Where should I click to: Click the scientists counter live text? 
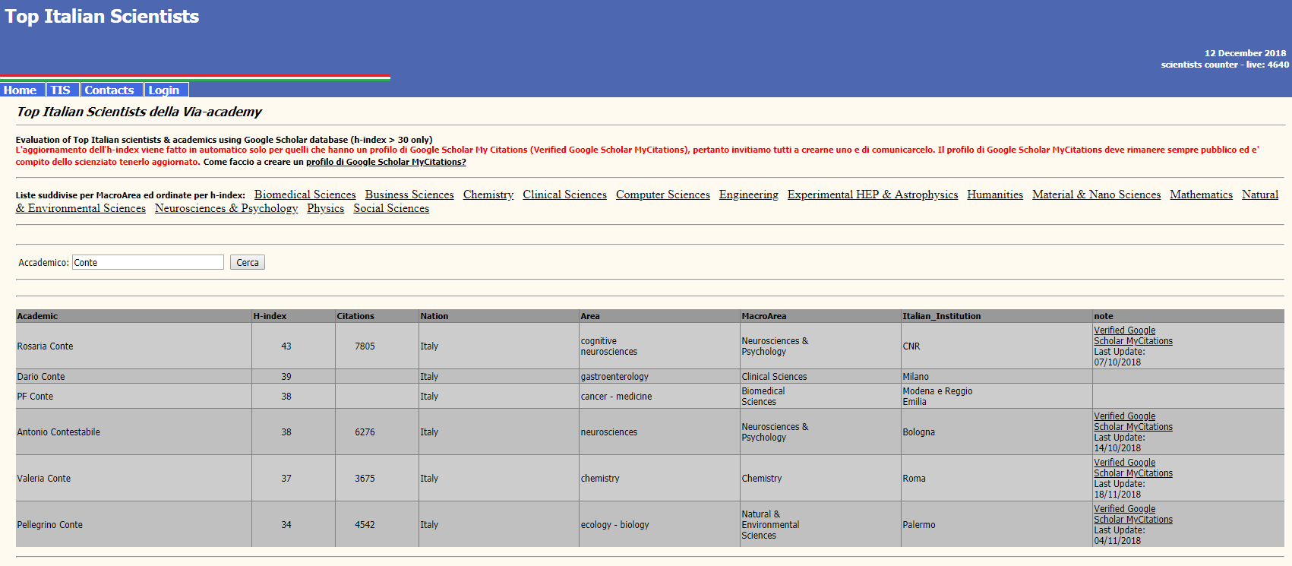point(1224,65)
